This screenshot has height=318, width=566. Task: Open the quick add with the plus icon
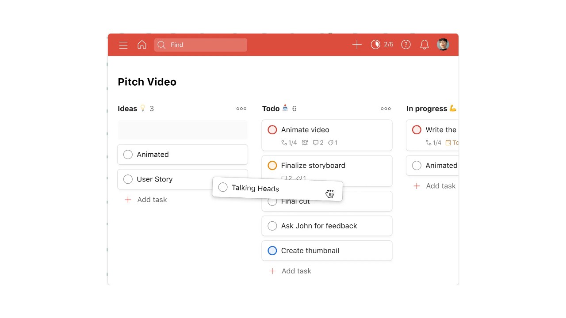click(357, 44)
